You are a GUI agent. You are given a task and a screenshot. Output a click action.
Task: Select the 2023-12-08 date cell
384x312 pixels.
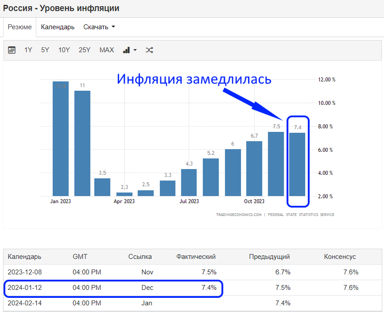pos(25,272)
